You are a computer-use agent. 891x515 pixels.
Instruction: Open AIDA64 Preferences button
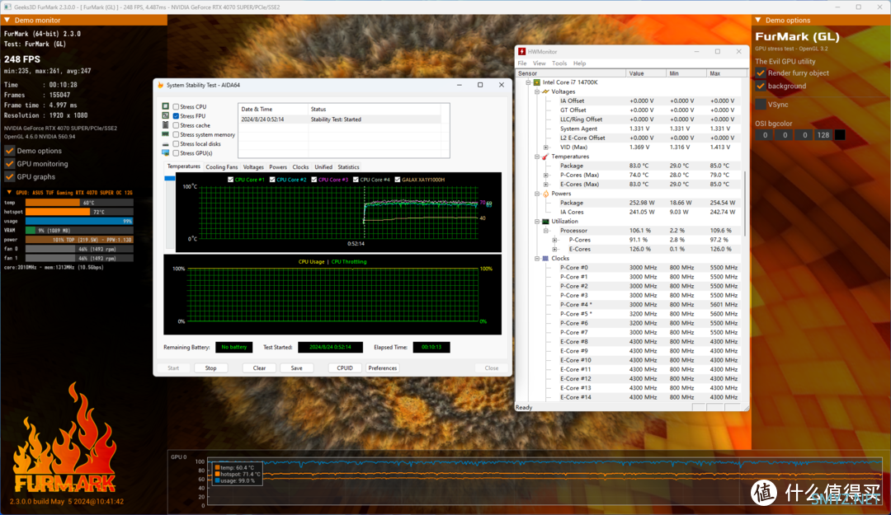point(383,368)
